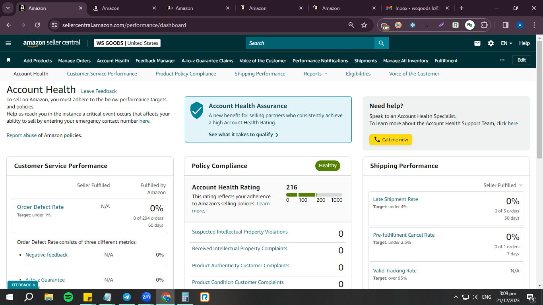Click the zoom magnifier icon in address bar
Viewport: 543px width, 305px height.
click(351, 25)
